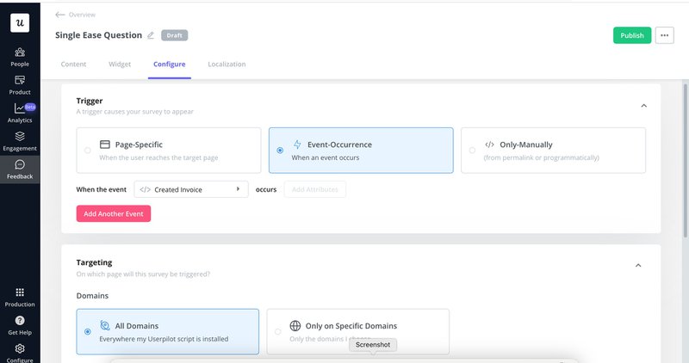Viewport: 689px width, 363px height.
Task: Switch to the Content tab
Action: [73, 65]
